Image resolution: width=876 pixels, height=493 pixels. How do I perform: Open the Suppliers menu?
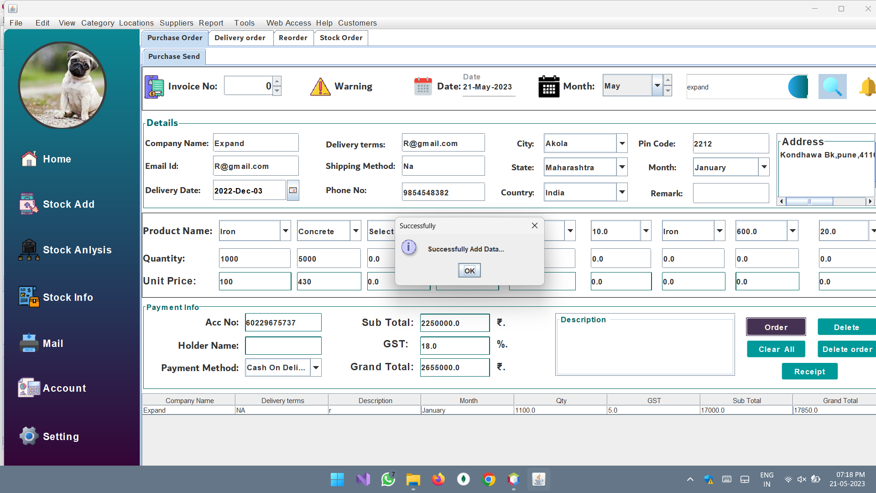[177, 23]
